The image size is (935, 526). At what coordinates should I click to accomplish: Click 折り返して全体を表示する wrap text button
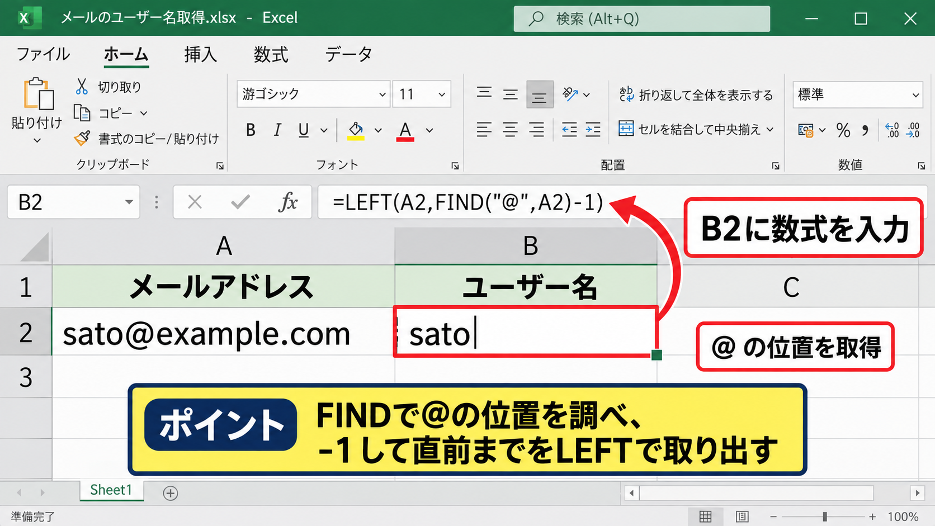[696, 94]
